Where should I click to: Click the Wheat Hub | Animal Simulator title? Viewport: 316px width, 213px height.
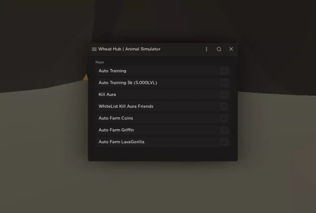129,49
